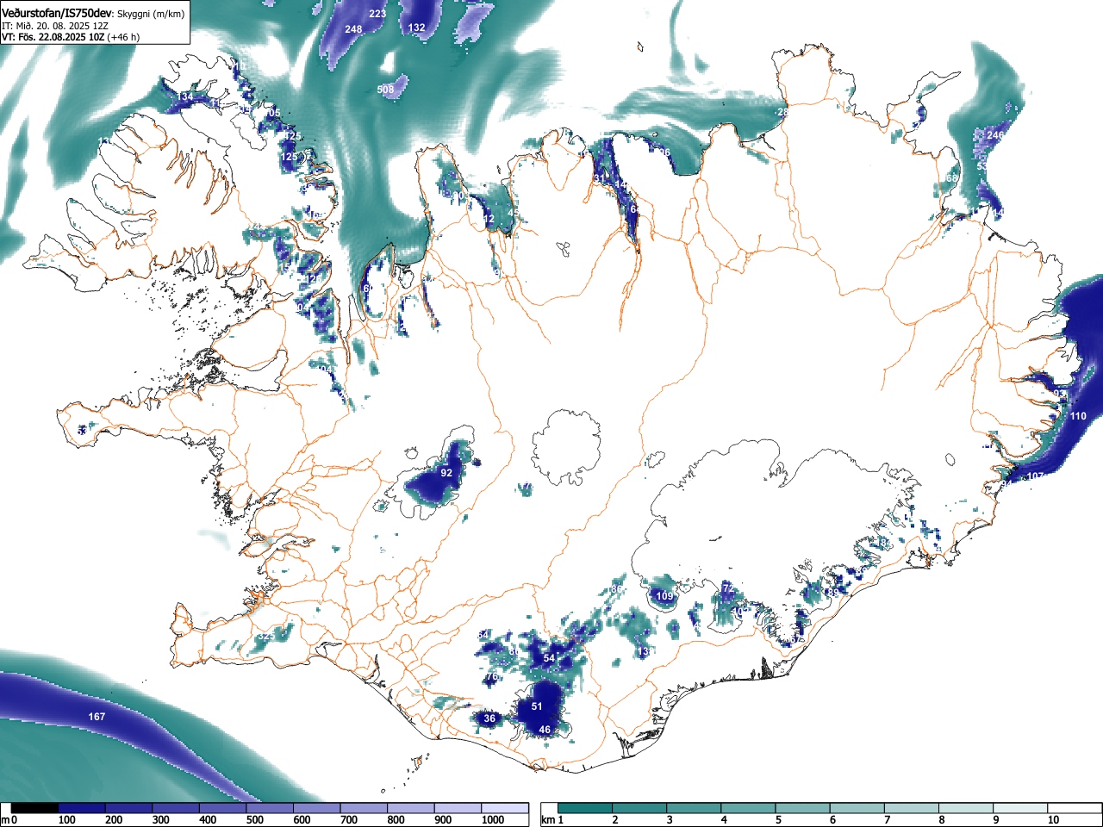Image resolution: width=1103 pixels, height=827 pixels.
Task: Click the '300' tick label on the legend
Action: [x=160, y=820]
